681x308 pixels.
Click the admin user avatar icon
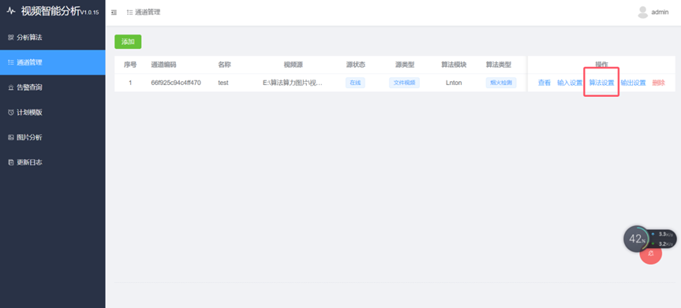(643, 12)
